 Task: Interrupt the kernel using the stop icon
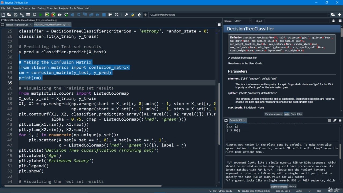[330, 120]
